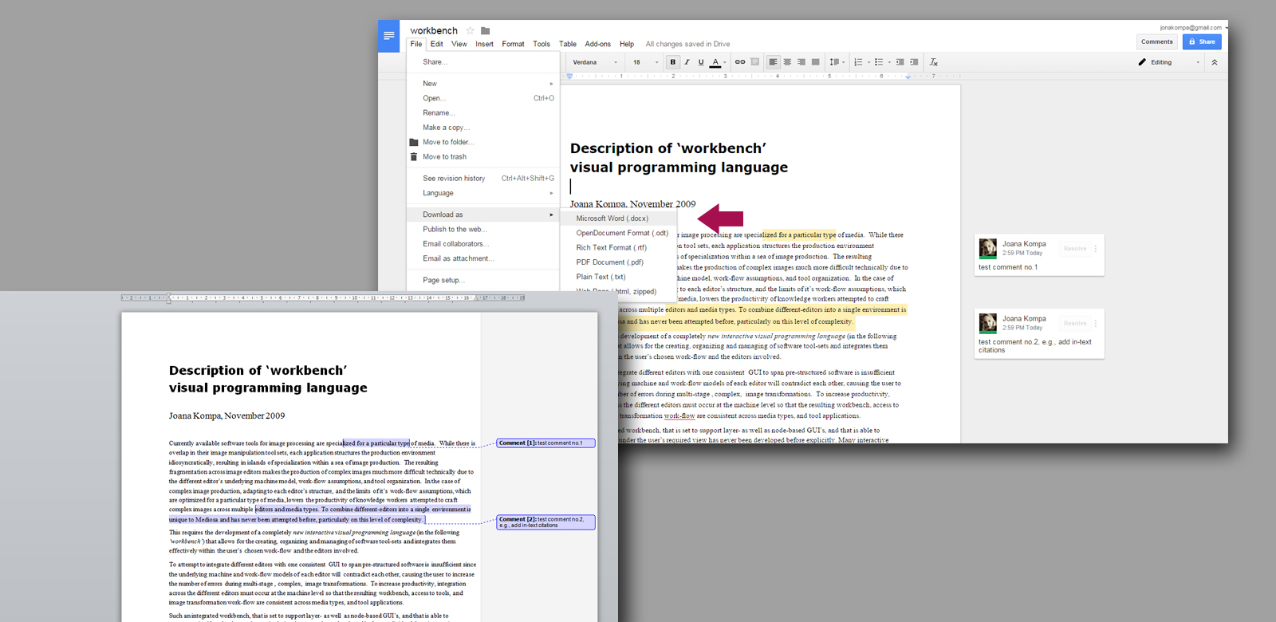This screenshot has height=622, width=1276.
Task: Click the blue Share button
Action: click(x=1202, y=41)
